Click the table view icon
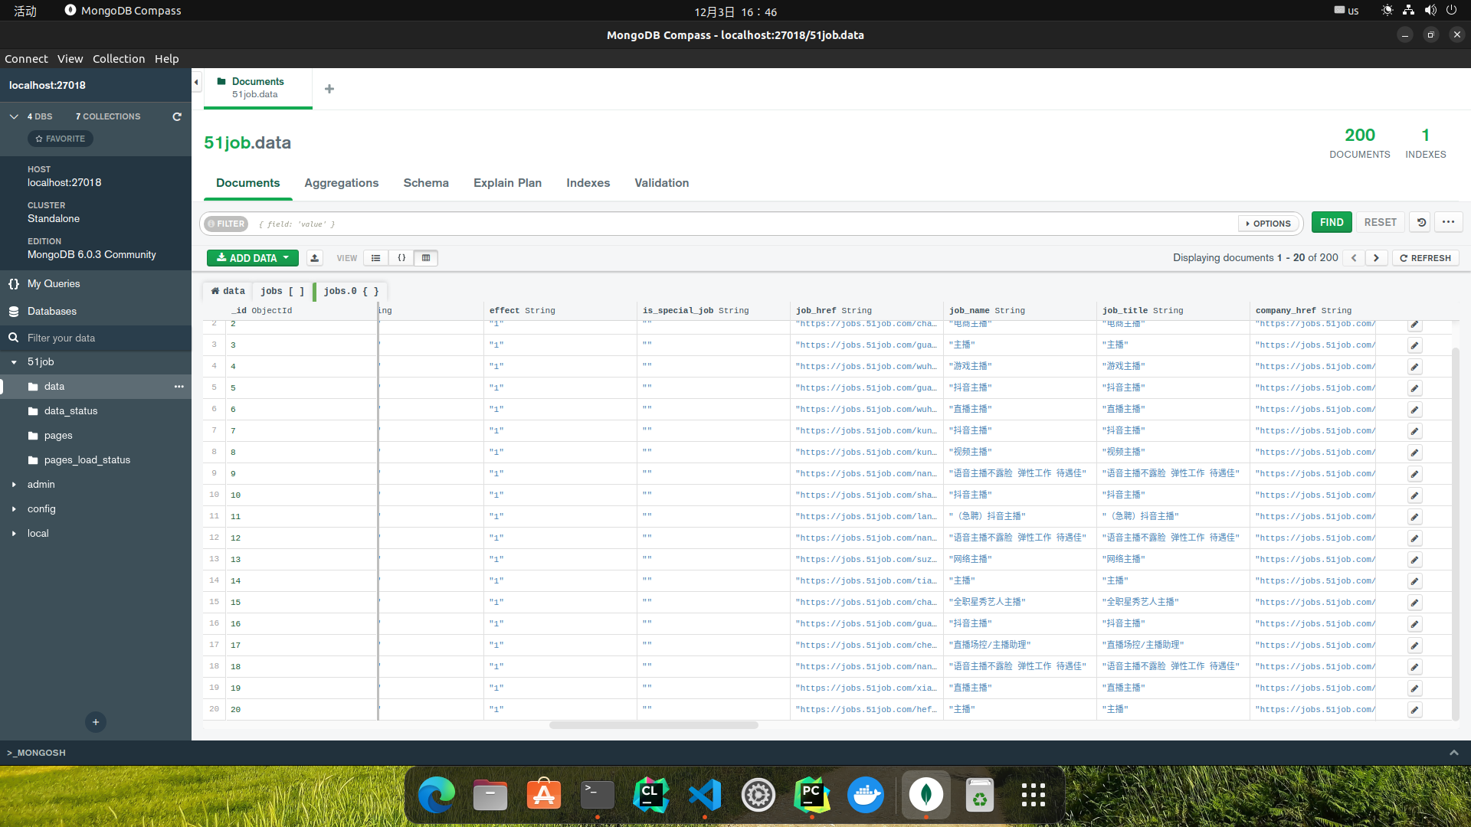 coord(426,257)
